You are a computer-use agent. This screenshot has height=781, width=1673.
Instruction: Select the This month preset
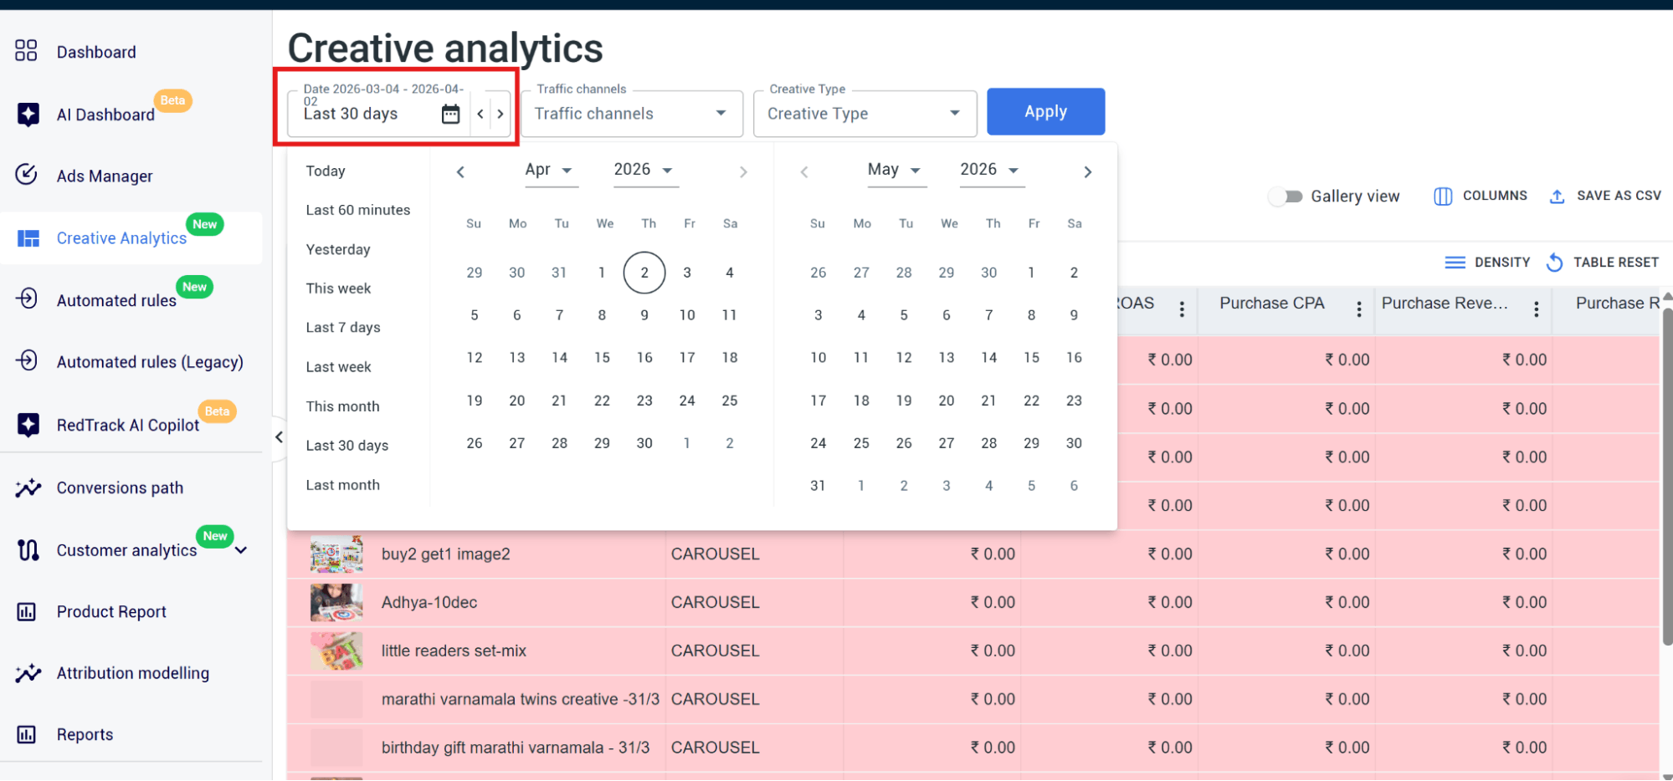click(342, 406)
